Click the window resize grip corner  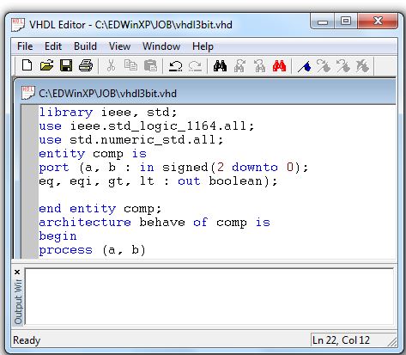point(393,342)
